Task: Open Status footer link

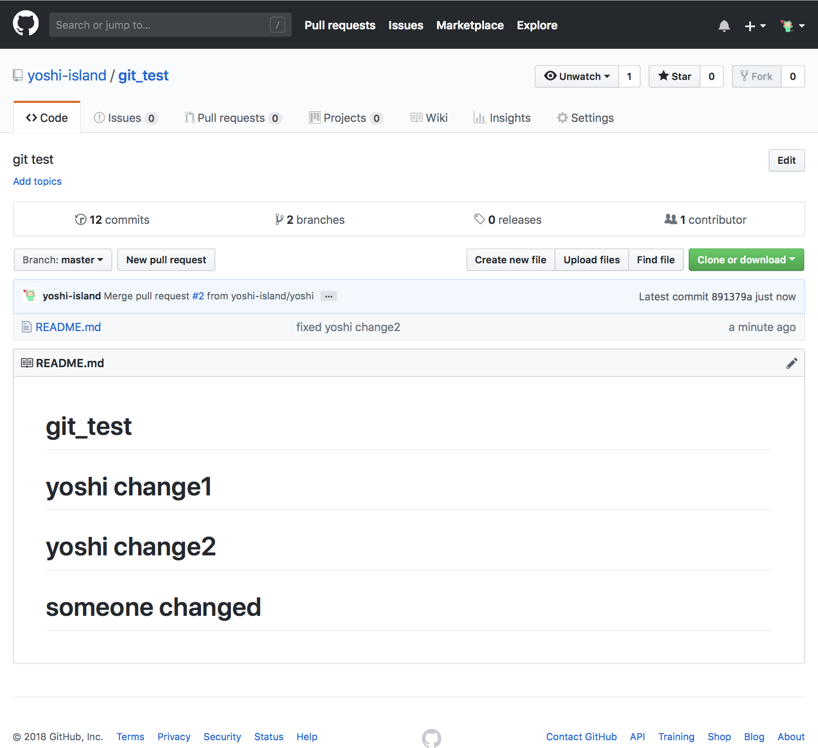Action: coord(269,737)
